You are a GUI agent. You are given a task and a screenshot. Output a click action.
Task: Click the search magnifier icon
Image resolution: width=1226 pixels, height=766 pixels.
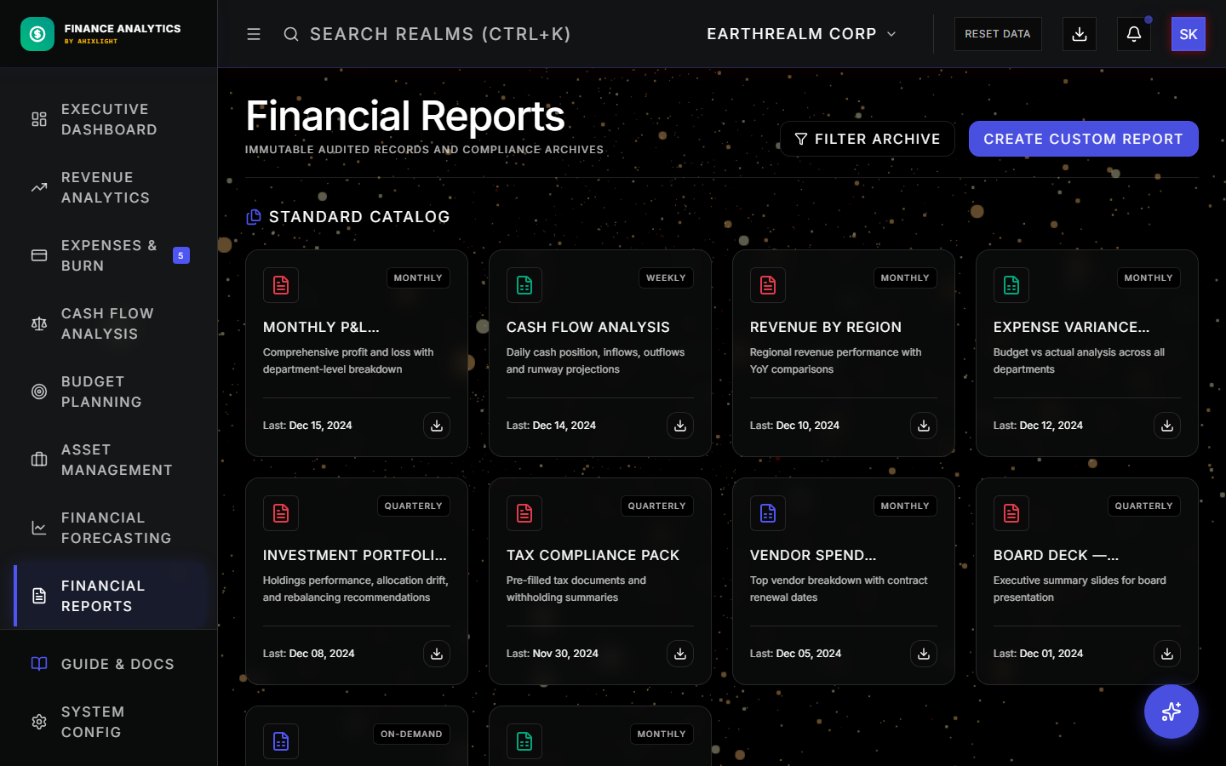291,34
